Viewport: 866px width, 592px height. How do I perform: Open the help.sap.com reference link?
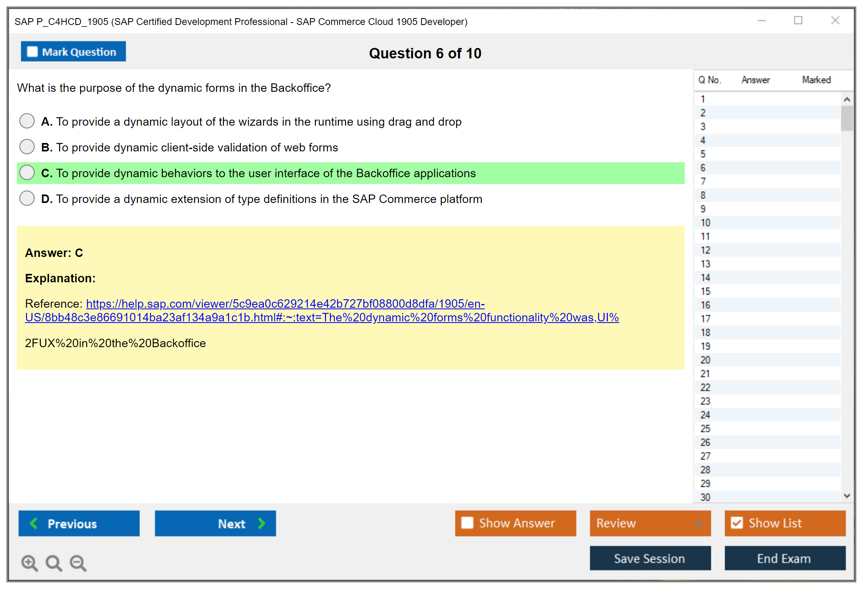[285, 304]
